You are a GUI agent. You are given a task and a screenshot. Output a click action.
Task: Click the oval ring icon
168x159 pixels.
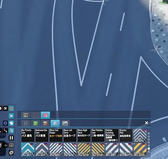click(x=11, y=152)
